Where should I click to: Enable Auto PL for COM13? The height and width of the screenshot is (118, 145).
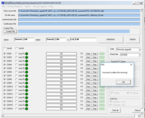17,98
